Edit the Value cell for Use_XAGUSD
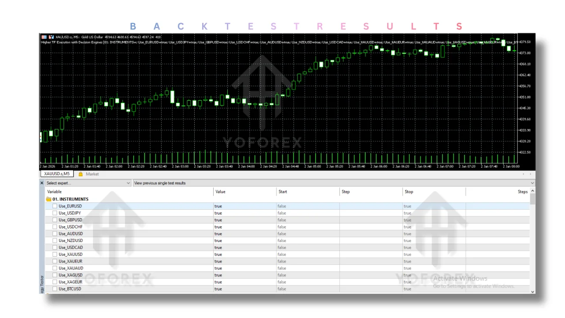Image resolution: width=565 pixels, height=318 pixels. click(245, 275)
